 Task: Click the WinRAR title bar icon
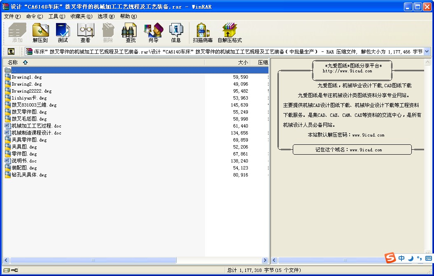tap(5, 6)
